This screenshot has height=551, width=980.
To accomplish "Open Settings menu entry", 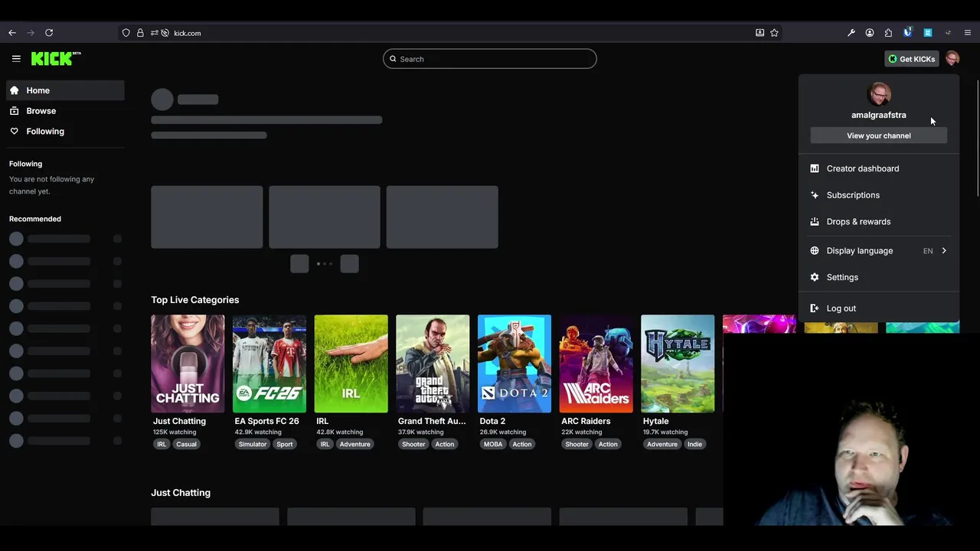I will 879,277.
